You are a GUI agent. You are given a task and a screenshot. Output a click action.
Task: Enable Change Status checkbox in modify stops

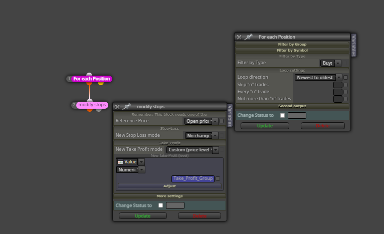(160, 205)
